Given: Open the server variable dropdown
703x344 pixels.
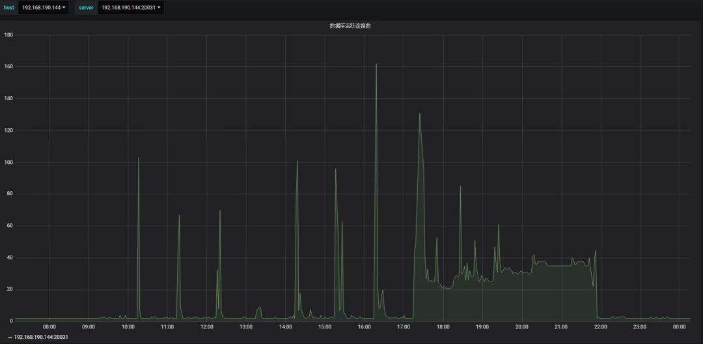Looking at the screenshot, I should [x=130, y=8].
